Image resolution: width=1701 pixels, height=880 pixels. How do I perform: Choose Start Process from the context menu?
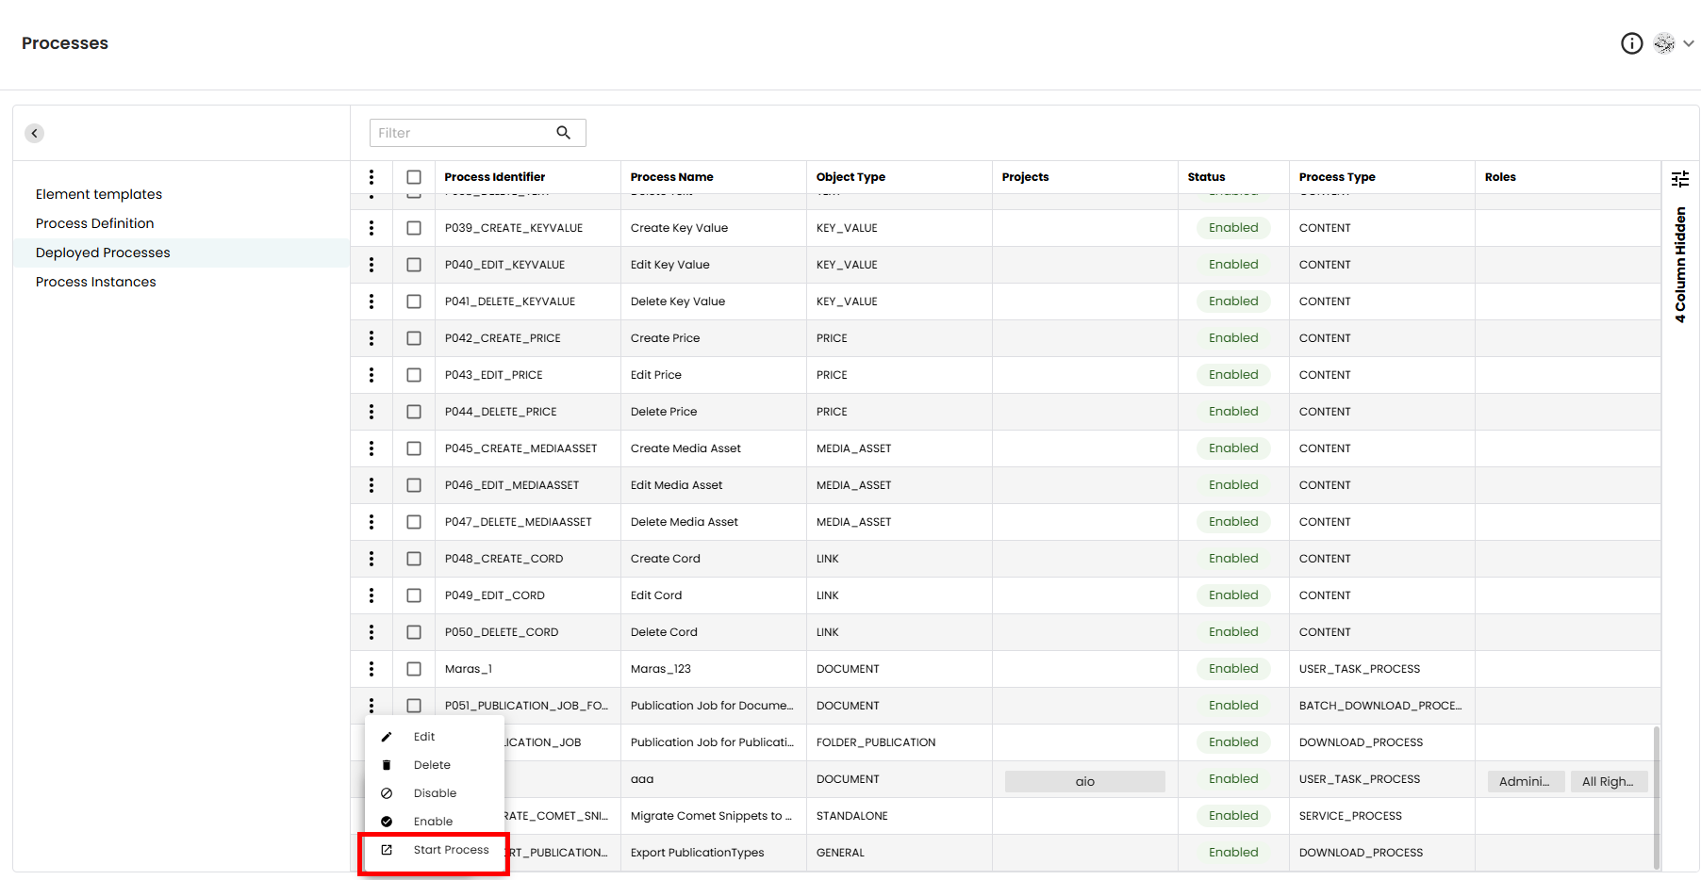(451, 850)
